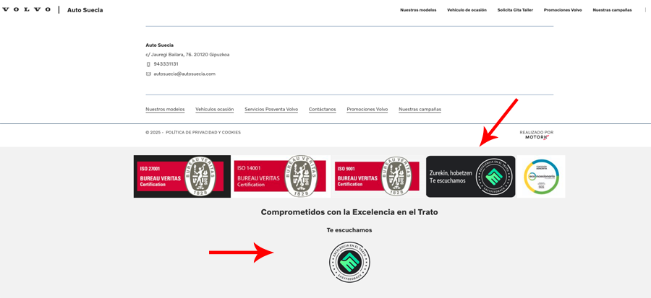Image resolution: width=651 pixels, height=298 pixels.
Task: Open Promociones Volvo in top navigation
Action: [563, 10]
